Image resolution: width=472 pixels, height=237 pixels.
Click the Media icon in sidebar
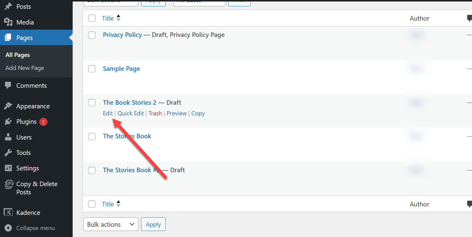(x=8, y=22)
